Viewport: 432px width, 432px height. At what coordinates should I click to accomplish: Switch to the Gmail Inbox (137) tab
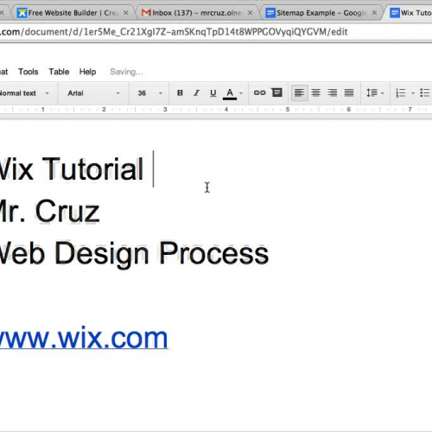[197, 13]
